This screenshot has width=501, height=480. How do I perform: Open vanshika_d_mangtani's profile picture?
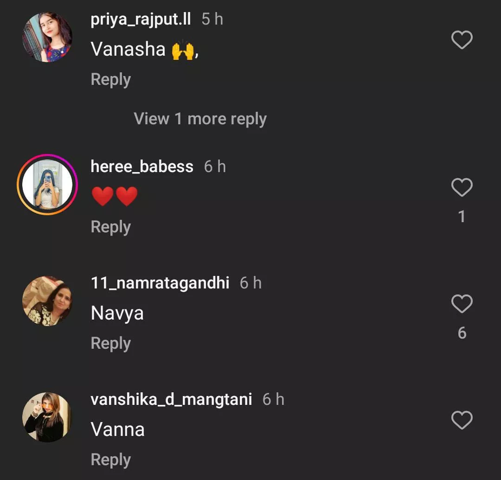click(47, 417)
